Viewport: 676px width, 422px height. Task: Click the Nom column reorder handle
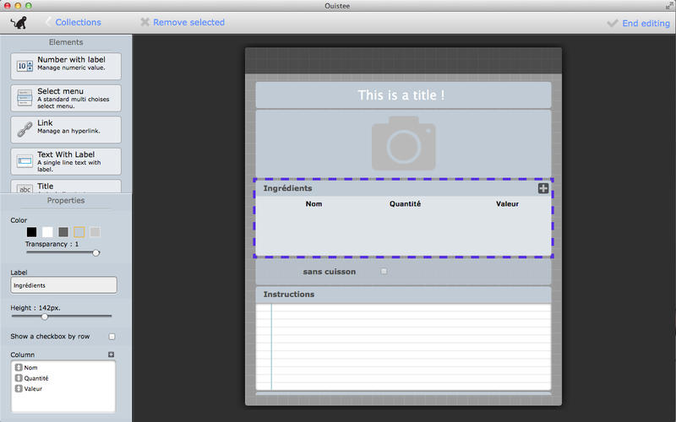19,367
